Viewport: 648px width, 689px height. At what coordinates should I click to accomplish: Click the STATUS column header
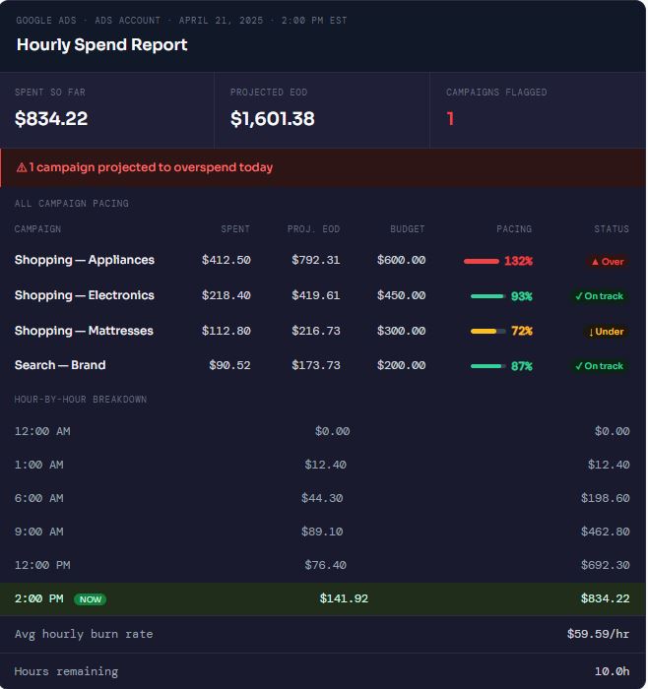pyautogui.click(x=612, y=229)
